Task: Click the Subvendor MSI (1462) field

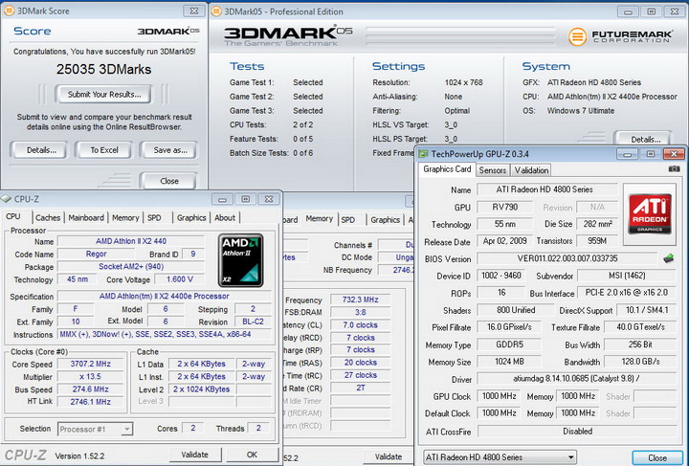Action: tap(626, 276)
